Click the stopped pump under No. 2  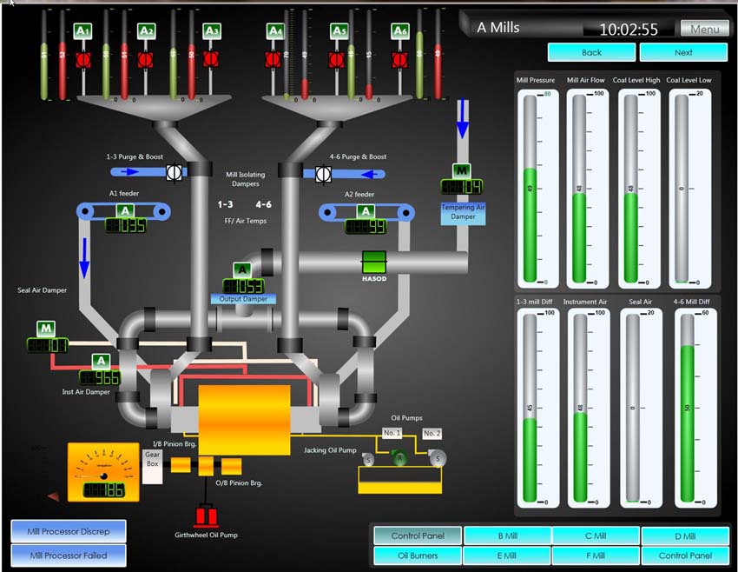[438, 458]
